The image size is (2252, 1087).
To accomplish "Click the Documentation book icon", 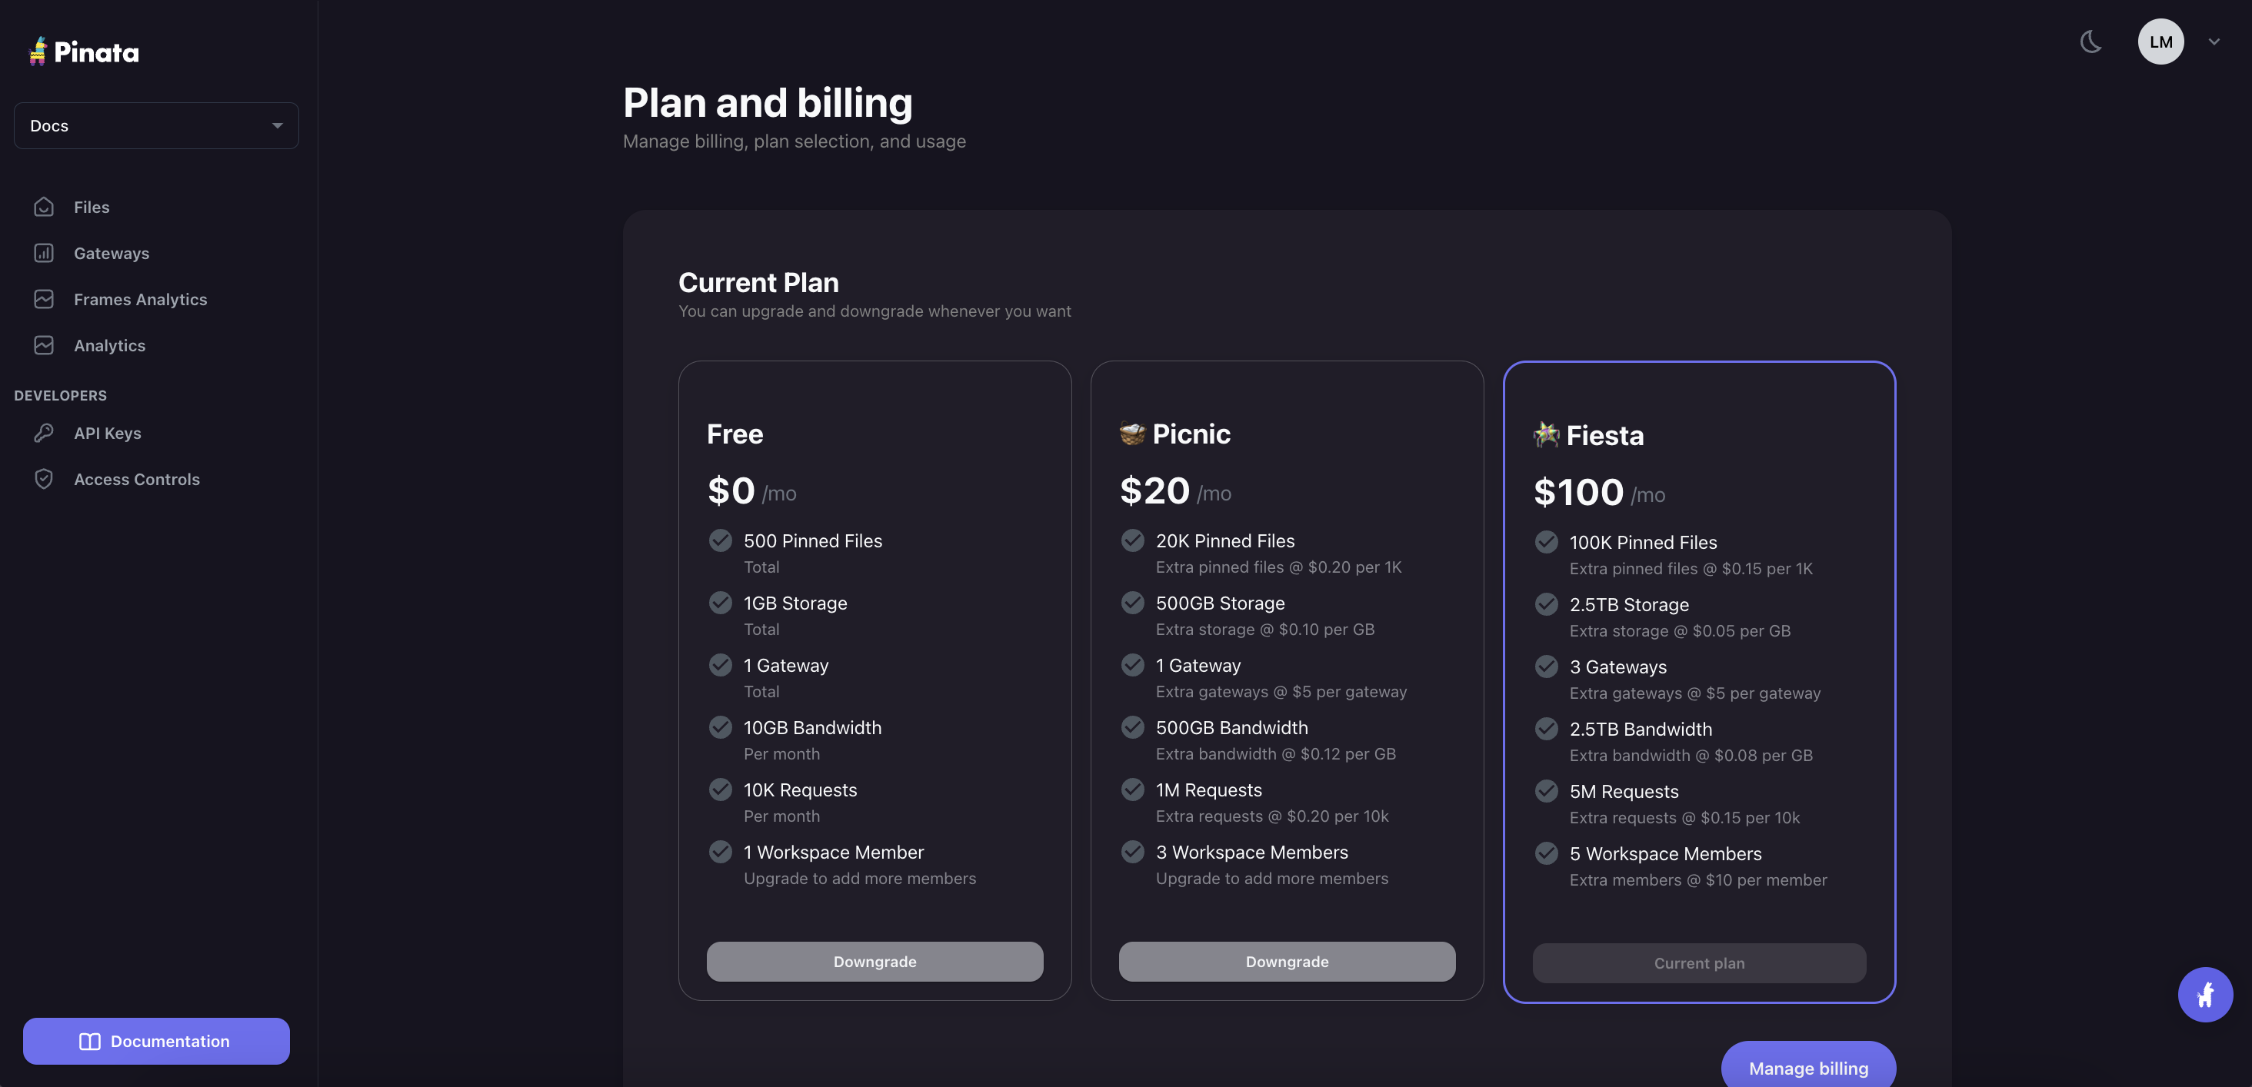I will 91,1041.
